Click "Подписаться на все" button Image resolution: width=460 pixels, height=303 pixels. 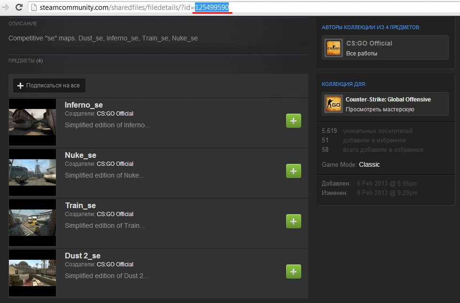[x=49, y=85]
